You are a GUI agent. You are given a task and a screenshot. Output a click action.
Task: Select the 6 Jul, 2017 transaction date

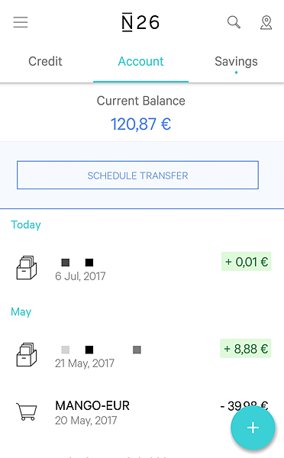coord(80,276)
